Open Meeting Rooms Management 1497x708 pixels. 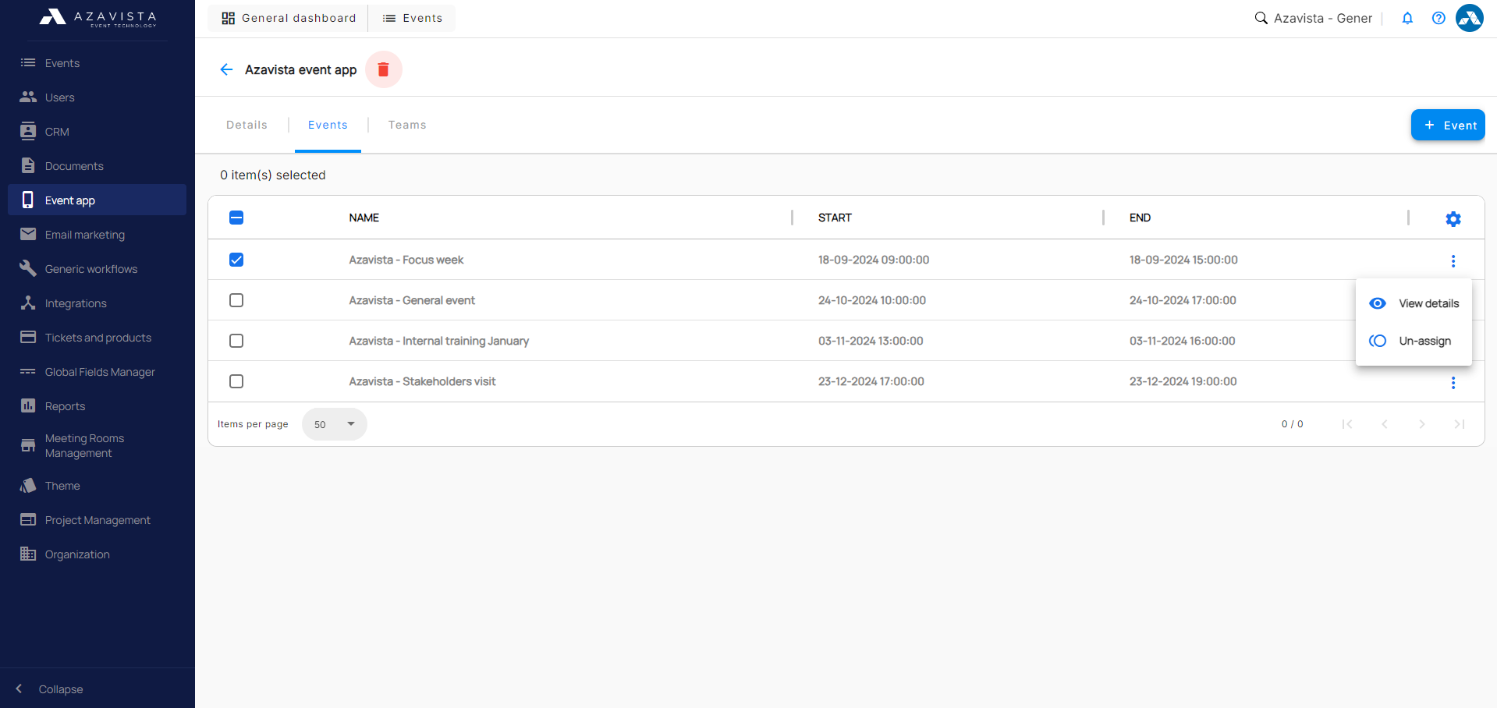coord(98,446)
